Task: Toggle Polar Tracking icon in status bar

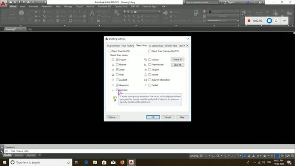Action: [218, 156]
